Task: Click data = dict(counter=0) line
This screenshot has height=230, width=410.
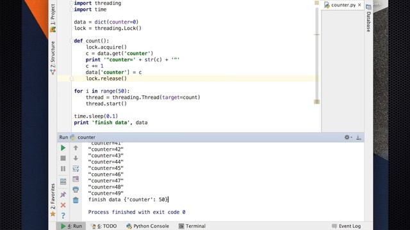Action: click(106, 22)
